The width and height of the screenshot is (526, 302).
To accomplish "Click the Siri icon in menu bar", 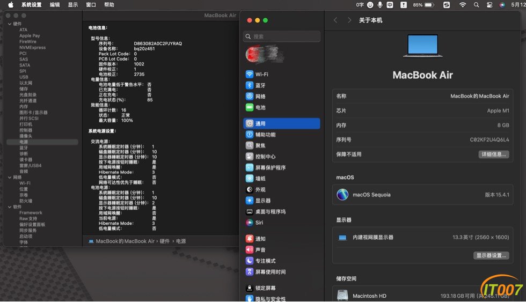I will tap(502, 5).
